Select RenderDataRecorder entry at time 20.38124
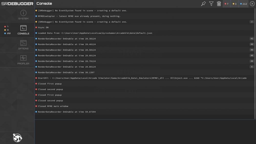 [144, 39]
